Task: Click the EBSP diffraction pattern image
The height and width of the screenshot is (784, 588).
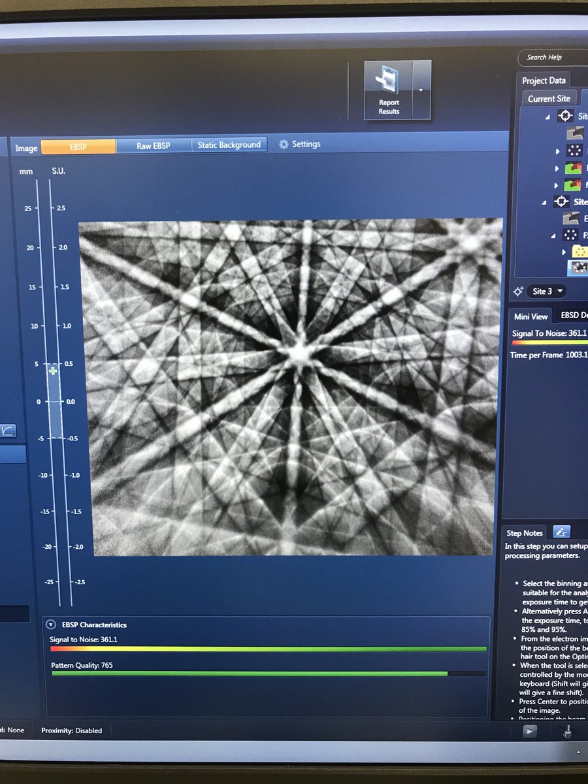Action: coord(291,386)
